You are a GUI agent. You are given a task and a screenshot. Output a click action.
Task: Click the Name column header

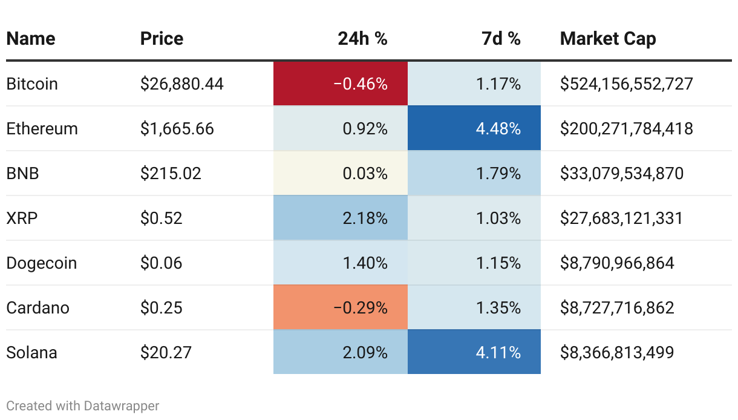(31, 39)
